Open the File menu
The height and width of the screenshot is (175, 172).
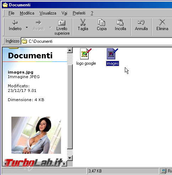(x=11, y=13)
